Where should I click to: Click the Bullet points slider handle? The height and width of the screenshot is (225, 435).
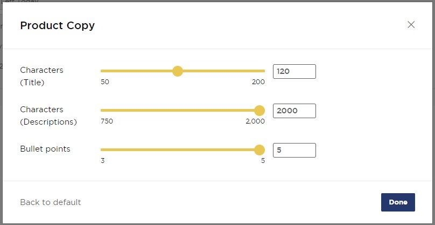click(x=259, y=150)
